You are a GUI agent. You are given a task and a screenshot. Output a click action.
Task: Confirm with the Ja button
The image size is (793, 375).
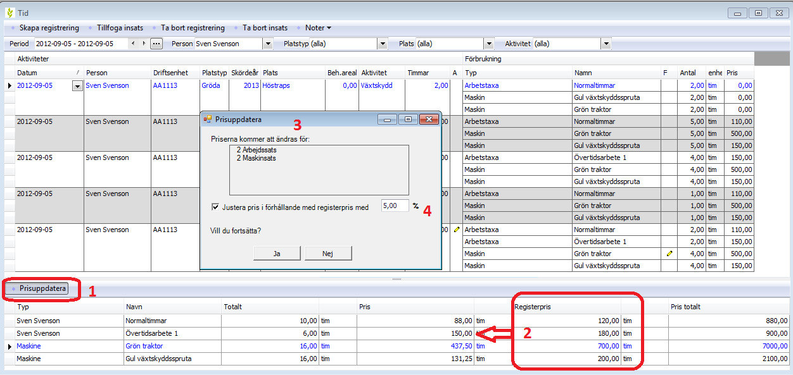pos(277,253)
